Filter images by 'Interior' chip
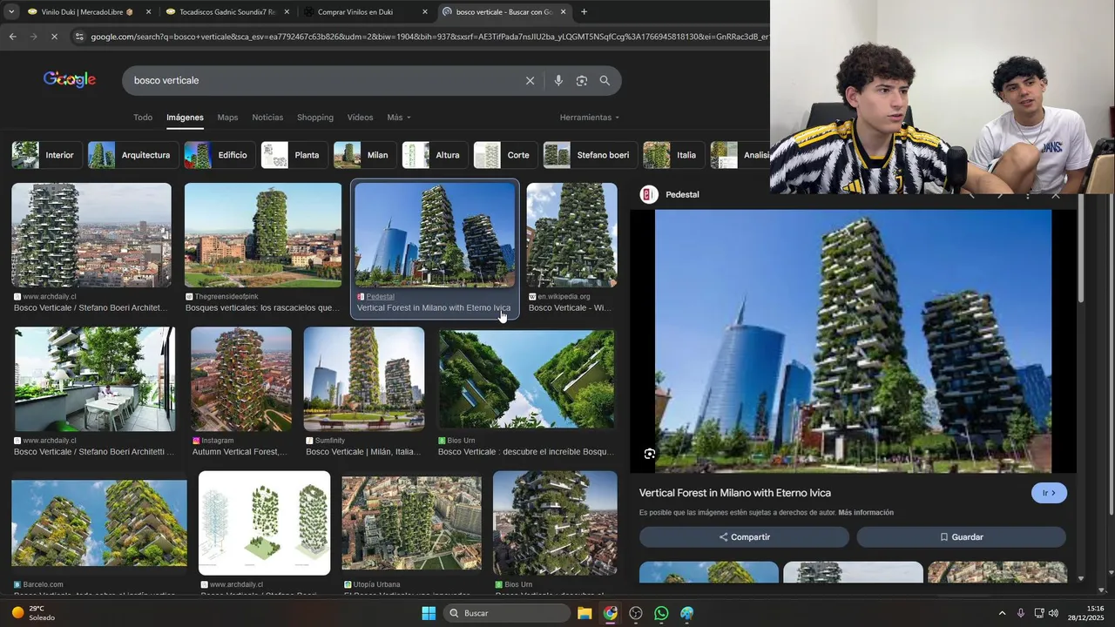The image size is (1115, 627). click(47, 155)
